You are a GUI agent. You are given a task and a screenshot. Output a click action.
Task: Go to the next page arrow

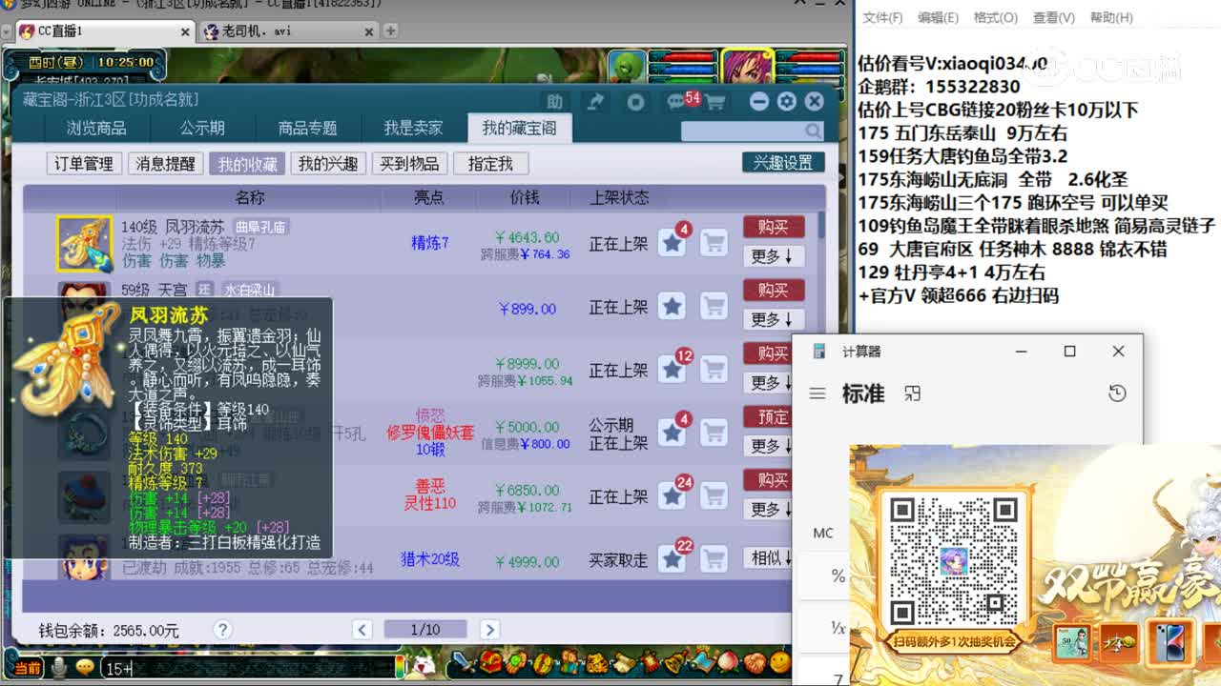[x=489, y=629]
